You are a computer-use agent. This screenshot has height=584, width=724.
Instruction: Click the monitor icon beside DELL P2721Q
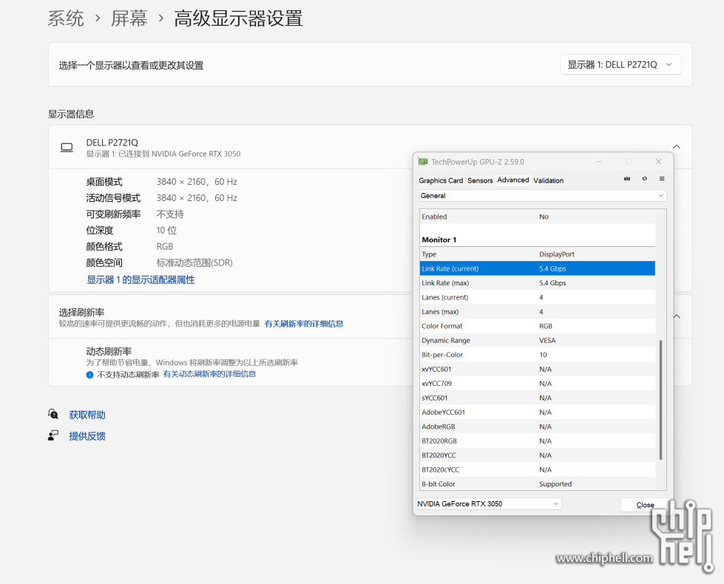pos(67,147)
